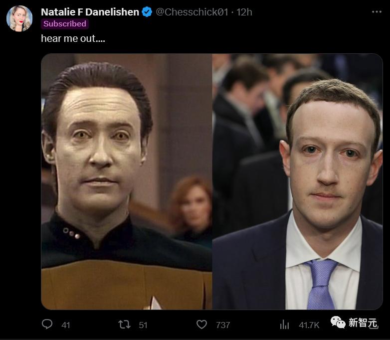Viewport: 390px width, 340px height.
Task: Click the 51 retweets count
Action: [x=143, y=325]
